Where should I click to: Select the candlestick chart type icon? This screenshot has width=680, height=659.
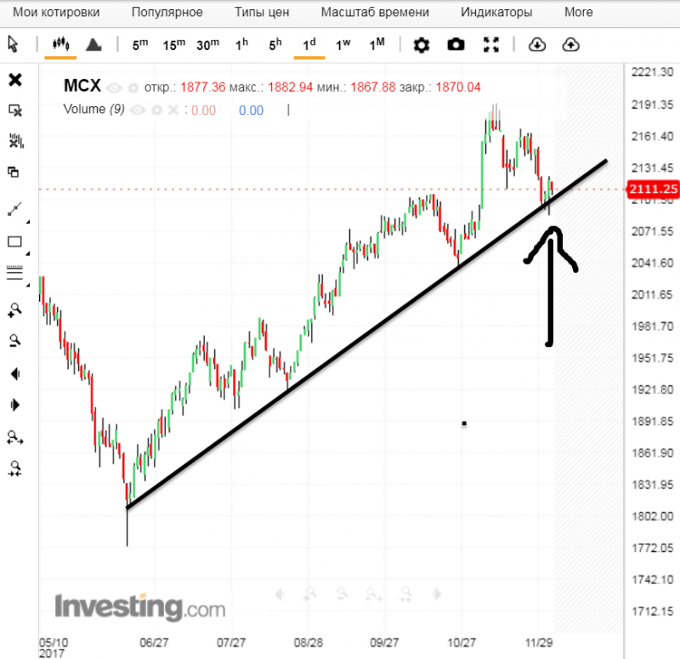pyautogui.click(x=60, y=44)
